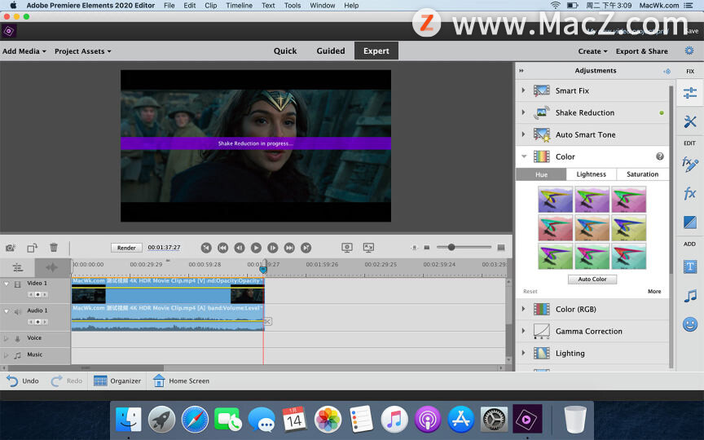Open Organizer from the bottom bar
704x440 pixels.
tap(117, 381)
